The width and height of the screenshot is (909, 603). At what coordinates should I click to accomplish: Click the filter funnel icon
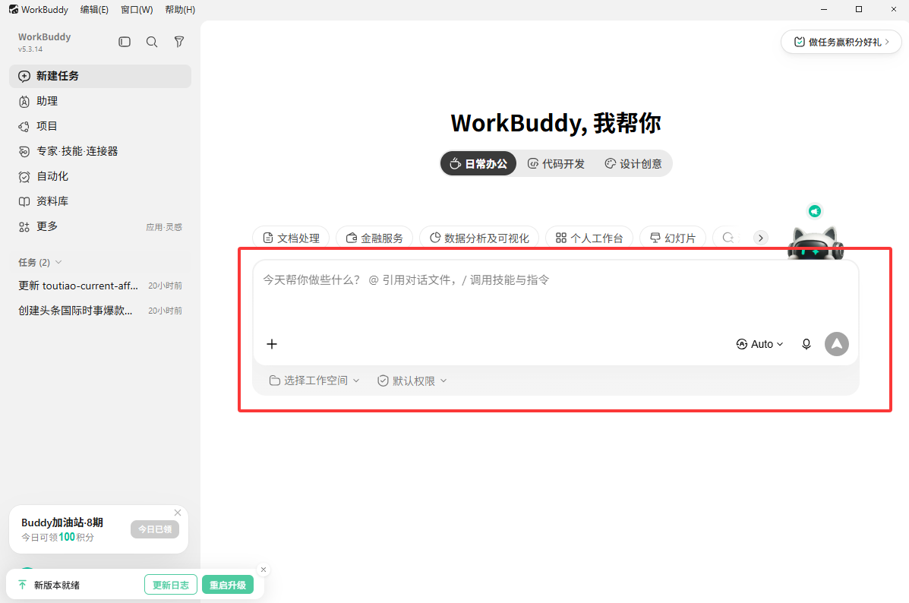pyautogui.click(x=179, y=42)
